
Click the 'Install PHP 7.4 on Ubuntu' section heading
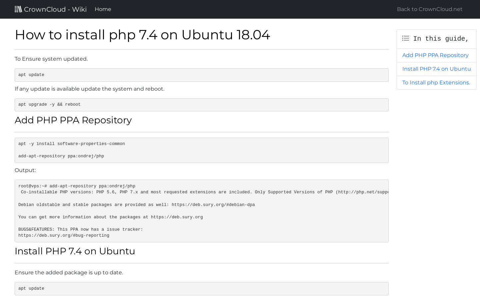click(x=75, y=251)
